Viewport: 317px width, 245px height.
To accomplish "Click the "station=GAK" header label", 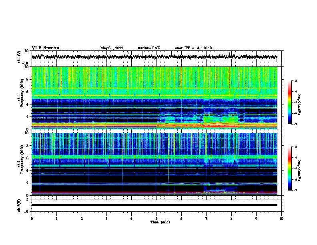I will (x=149, y=48).
